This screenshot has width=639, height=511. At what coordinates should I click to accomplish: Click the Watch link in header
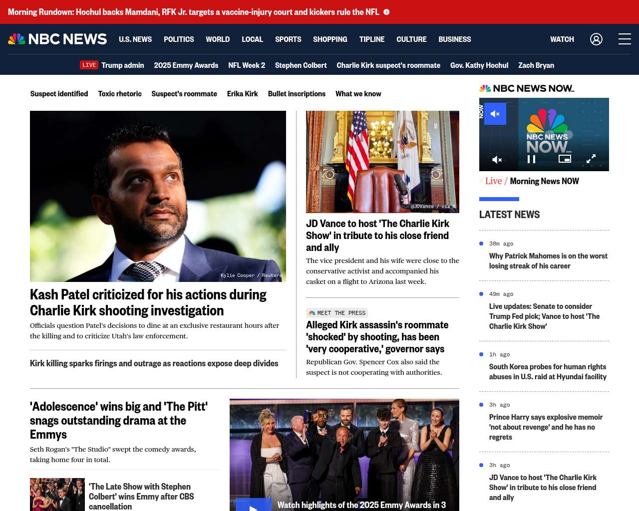click(x=562, y=39)
